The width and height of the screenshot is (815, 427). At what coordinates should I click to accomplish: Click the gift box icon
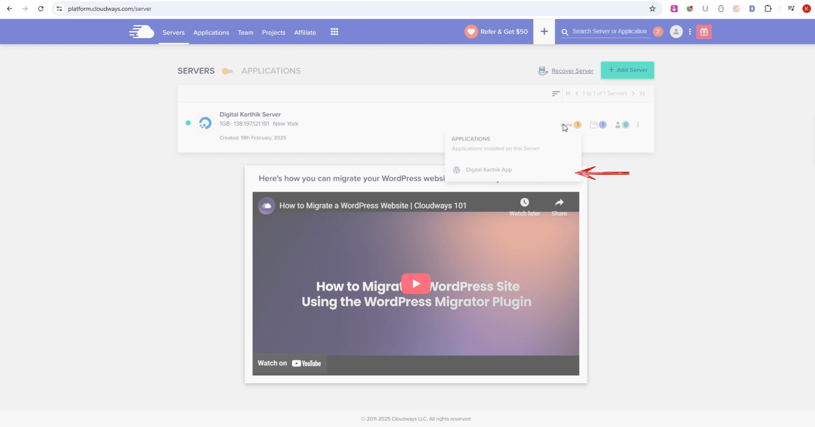[704, 32]
